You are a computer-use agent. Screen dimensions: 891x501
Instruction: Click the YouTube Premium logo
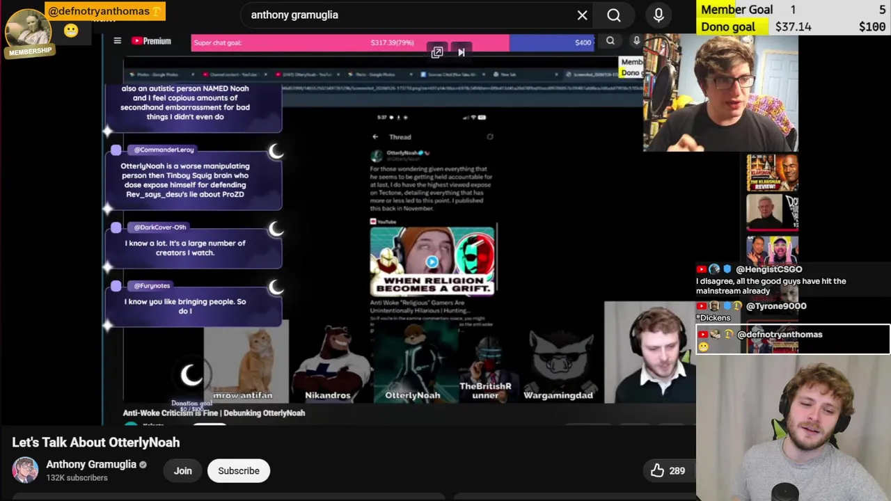click(151, 41)
